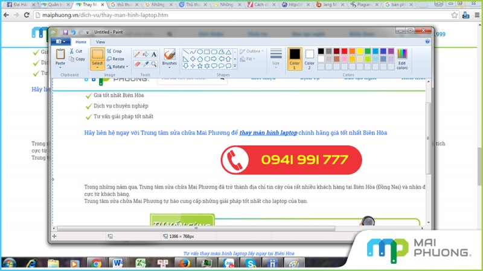Cut the selection with the scissors button

(76, 51)
